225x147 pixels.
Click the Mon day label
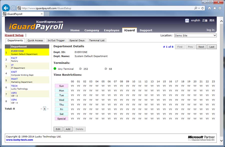click(x=61, y=91)
